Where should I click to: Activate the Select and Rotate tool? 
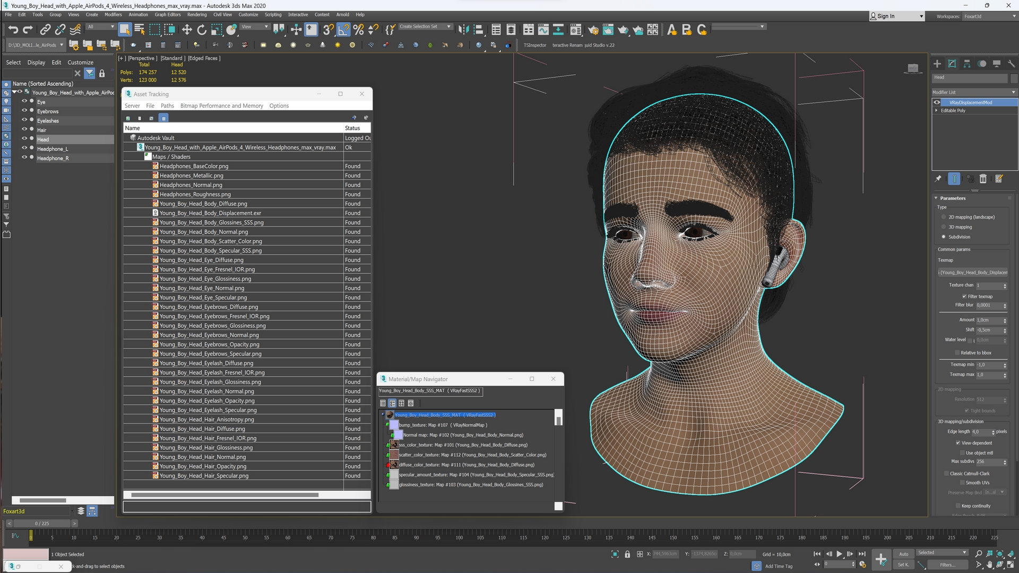tap(202, 30)
